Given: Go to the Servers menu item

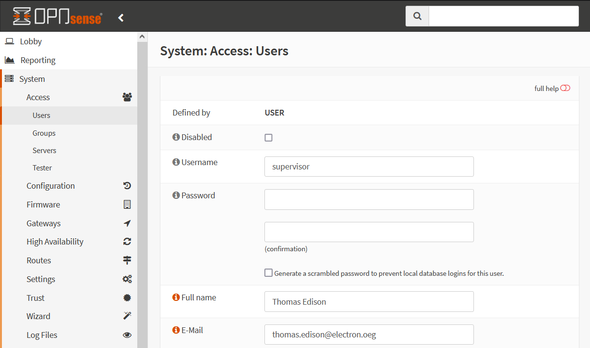Looking at the screenshot, I should (x=44, y=151).
